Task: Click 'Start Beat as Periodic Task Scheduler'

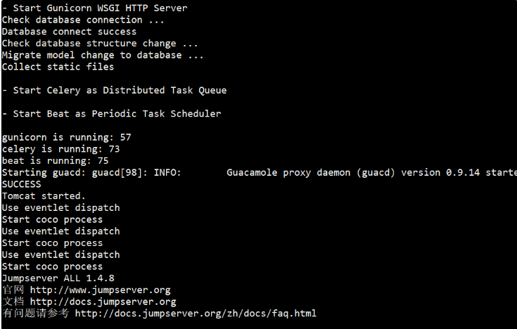Action: (x=117, y=114)
